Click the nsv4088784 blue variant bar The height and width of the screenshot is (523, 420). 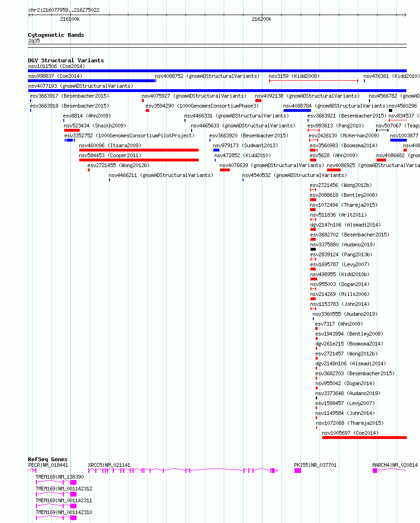(x=297, y=110)
